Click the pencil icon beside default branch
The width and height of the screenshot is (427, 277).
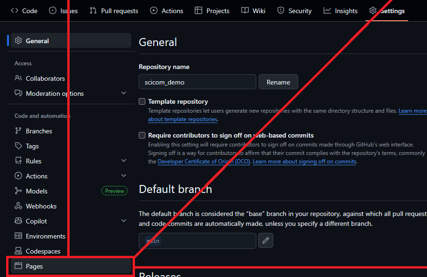[x=266, y=240]
